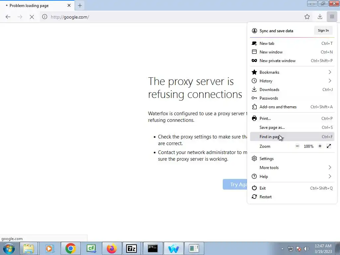340x255 pixels.
Task: Bookmark this page with the star icon
Action: click(x=307, y=17)
